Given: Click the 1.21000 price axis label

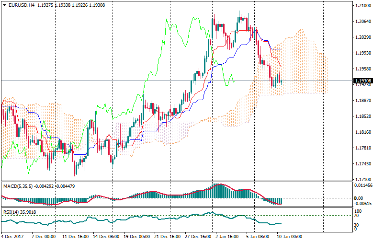Looking at the screenshot, I should click(362, 6).
